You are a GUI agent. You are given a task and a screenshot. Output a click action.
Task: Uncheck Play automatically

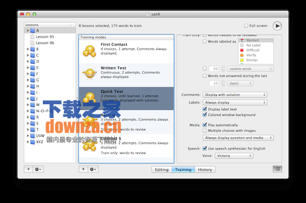(x=205, y=125)
